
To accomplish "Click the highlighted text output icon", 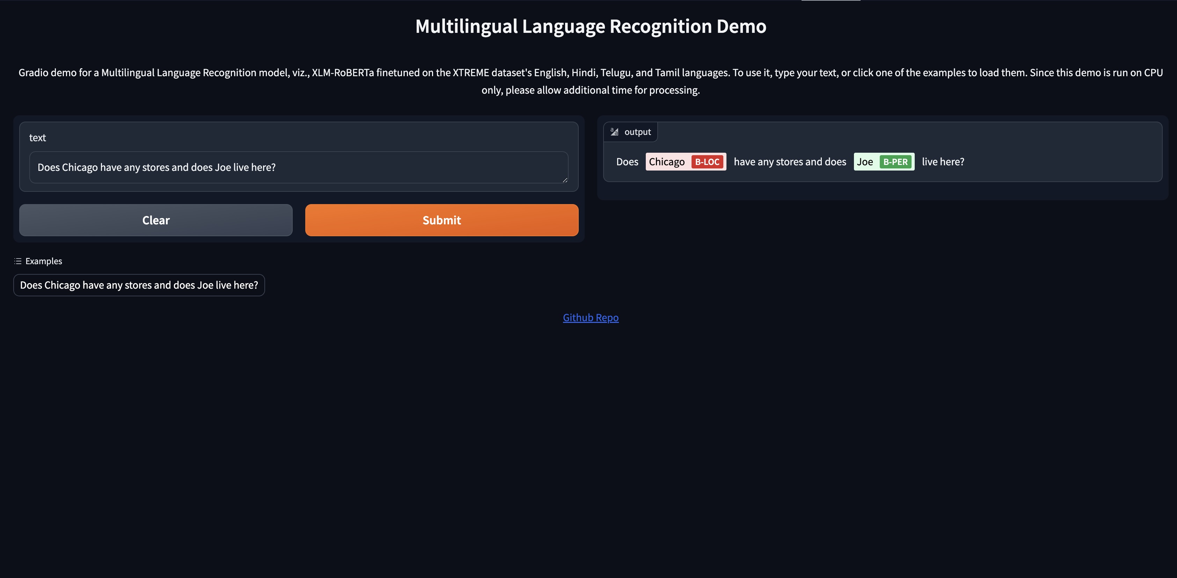I will click(615, 132).
